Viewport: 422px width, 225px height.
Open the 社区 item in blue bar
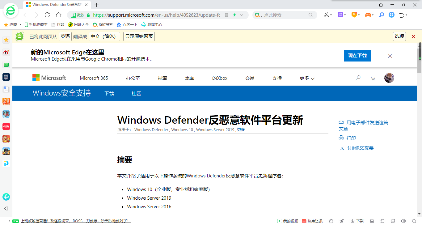pos(136,94)
